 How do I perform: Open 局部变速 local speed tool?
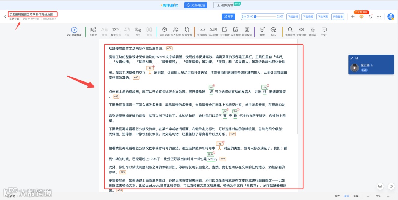164,32
